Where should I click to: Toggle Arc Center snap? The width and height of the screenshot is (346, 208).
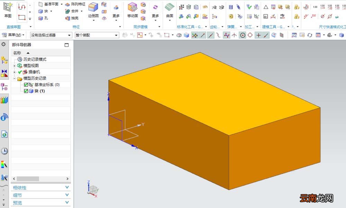pos(243,35)
